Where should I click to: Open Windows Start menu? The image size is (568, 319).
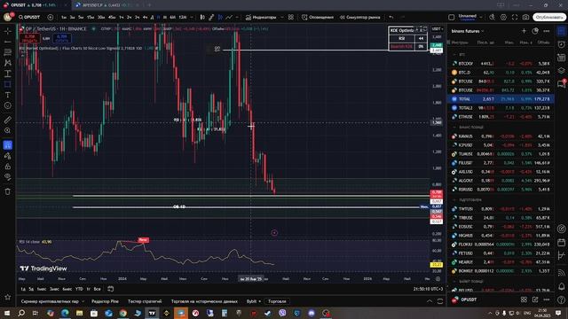(x=7, y=313)
